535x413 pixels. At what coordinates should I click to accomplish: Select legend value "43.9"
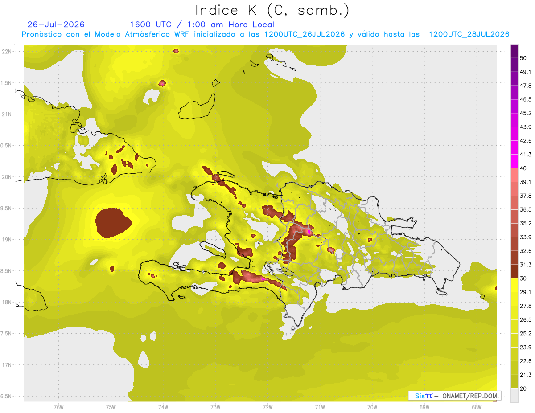click(x=526, y=127)
